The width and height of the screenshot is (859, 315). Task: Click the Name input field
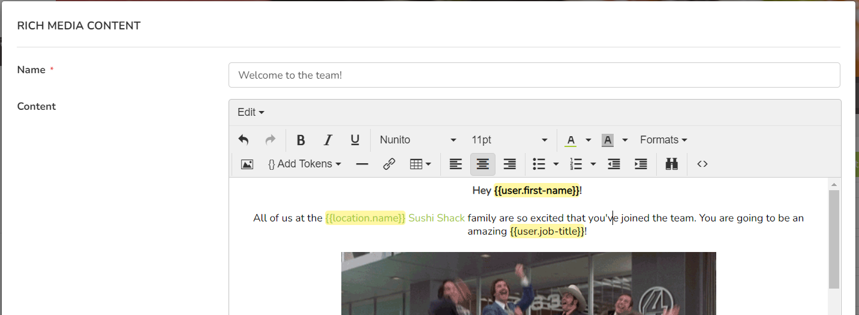(534, 75)
